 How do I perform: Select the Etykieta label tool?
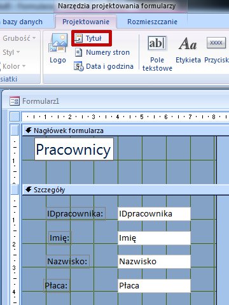pos(188,50)
